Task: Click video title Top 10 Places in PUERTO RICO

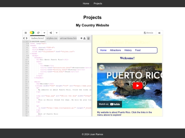Action: (x=124, y=67)
